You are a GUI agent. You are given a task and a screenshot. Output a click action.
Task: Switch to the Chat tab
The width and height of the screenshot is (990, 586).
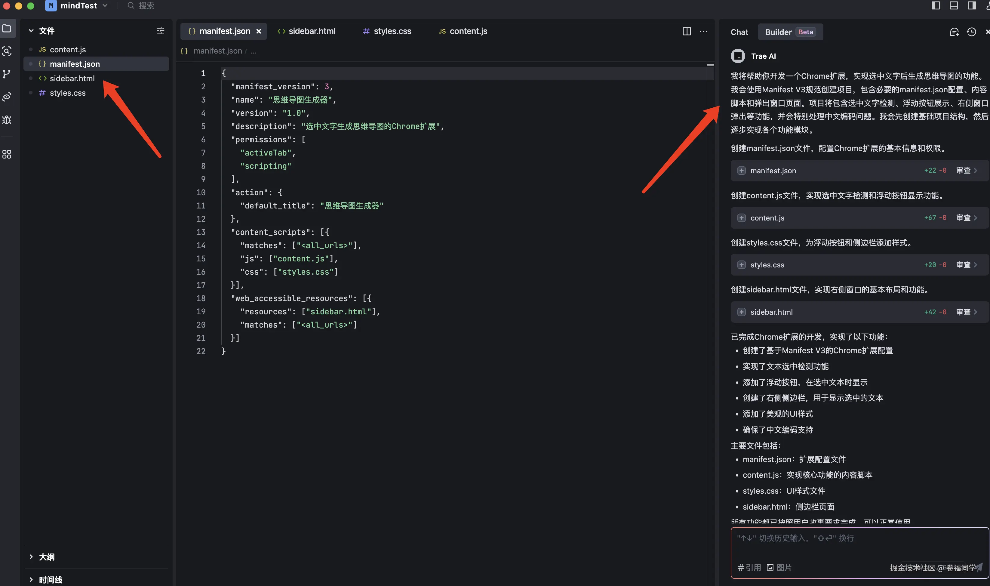coord(739,32)
